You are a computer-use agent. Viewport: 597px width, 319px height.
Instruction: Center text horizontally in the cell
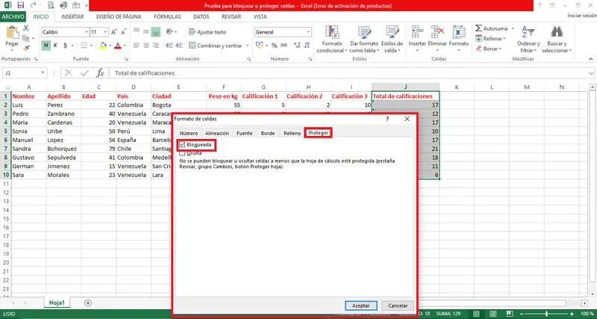[146, 46]
